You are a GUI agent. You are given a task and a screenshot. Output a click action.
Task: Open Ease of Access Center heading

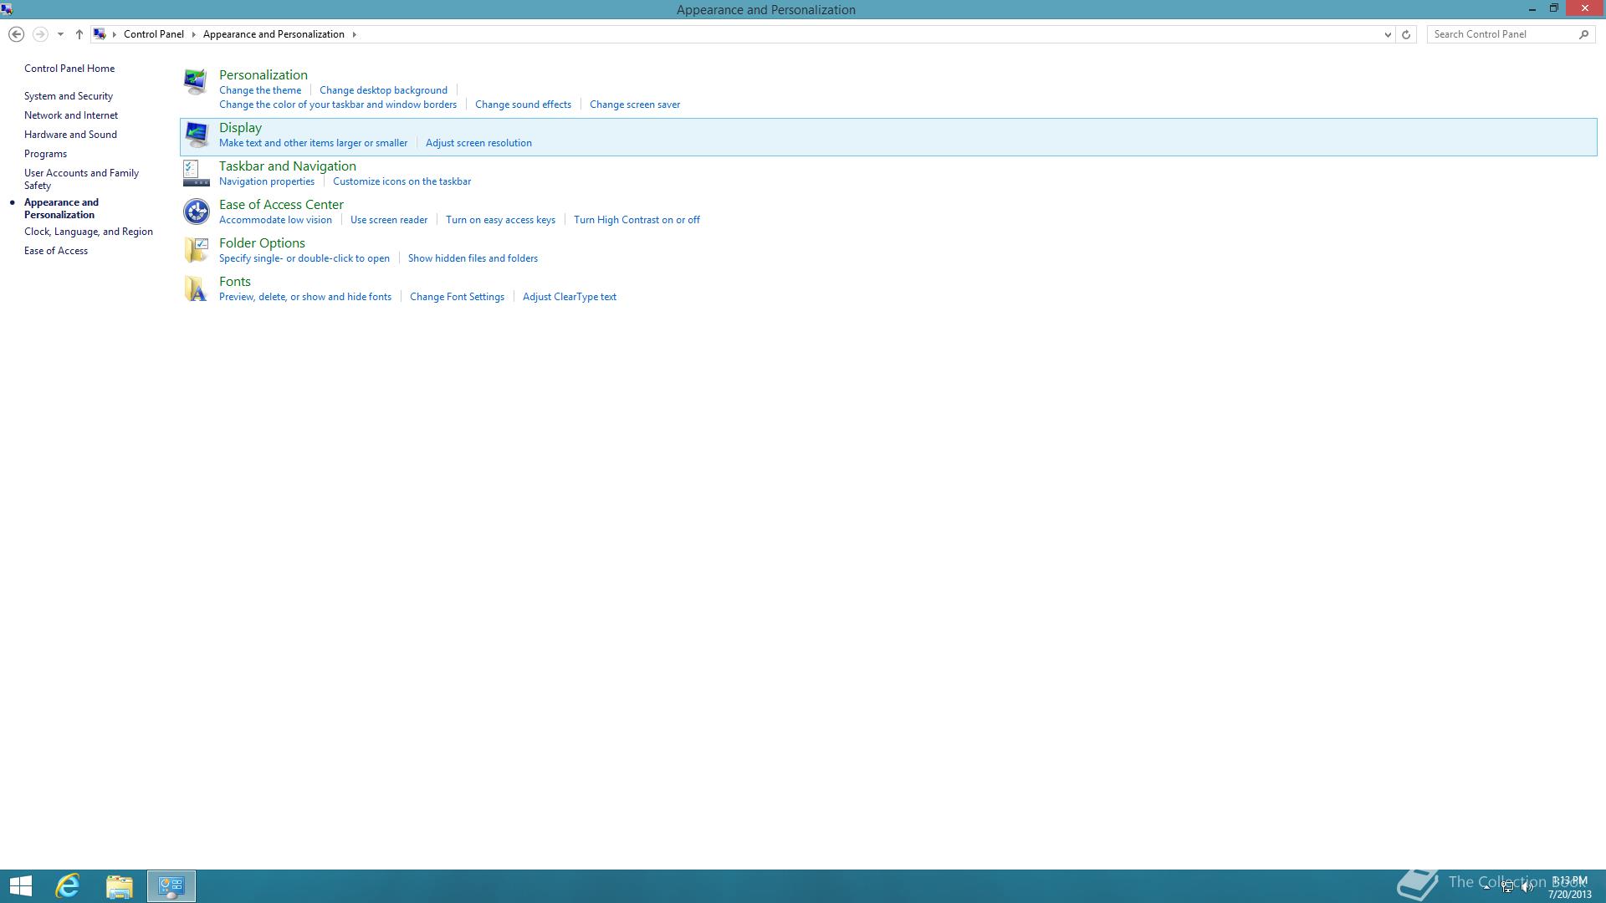(x=281, y=205)
